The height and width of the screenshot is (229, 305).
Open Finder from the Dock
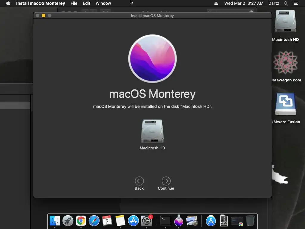tap(55, 221)
